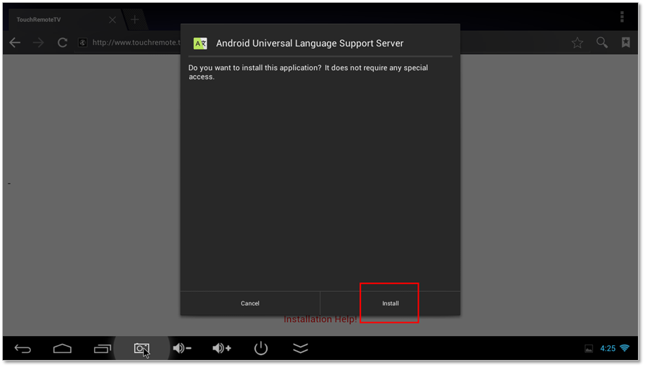
Task: Open the recent apps view
Action: click(102, 349)
